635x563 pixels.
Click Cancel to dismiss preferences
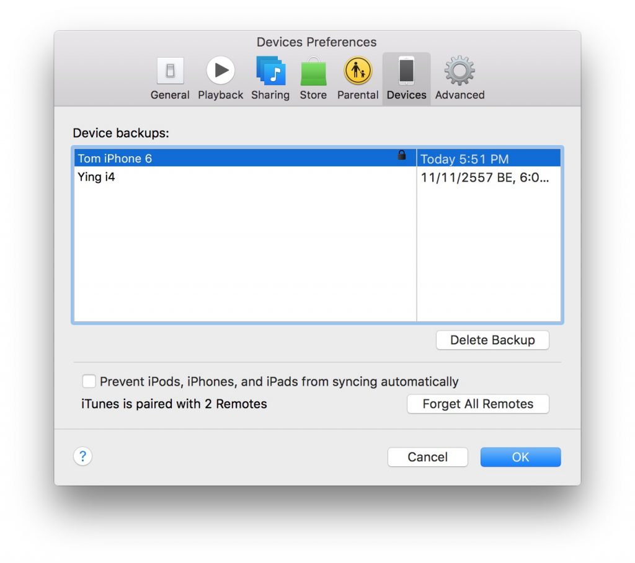427,457
